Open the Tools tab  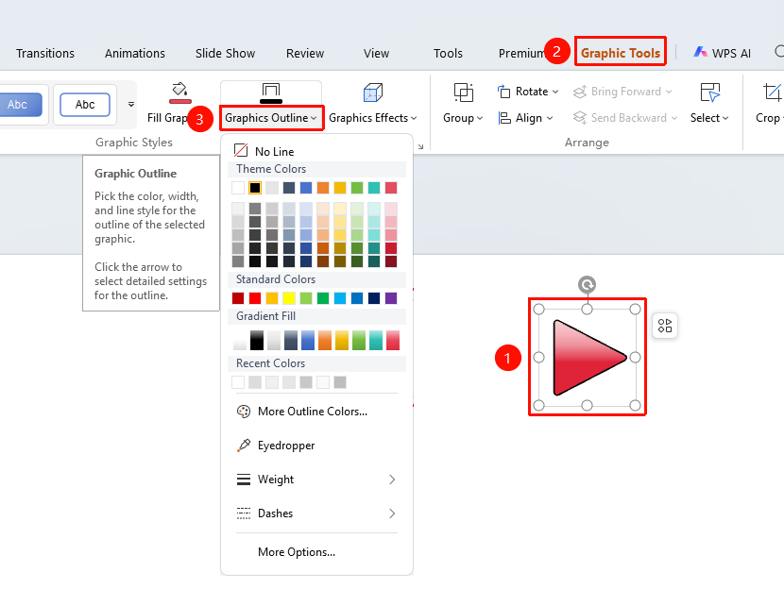point(448,53)
